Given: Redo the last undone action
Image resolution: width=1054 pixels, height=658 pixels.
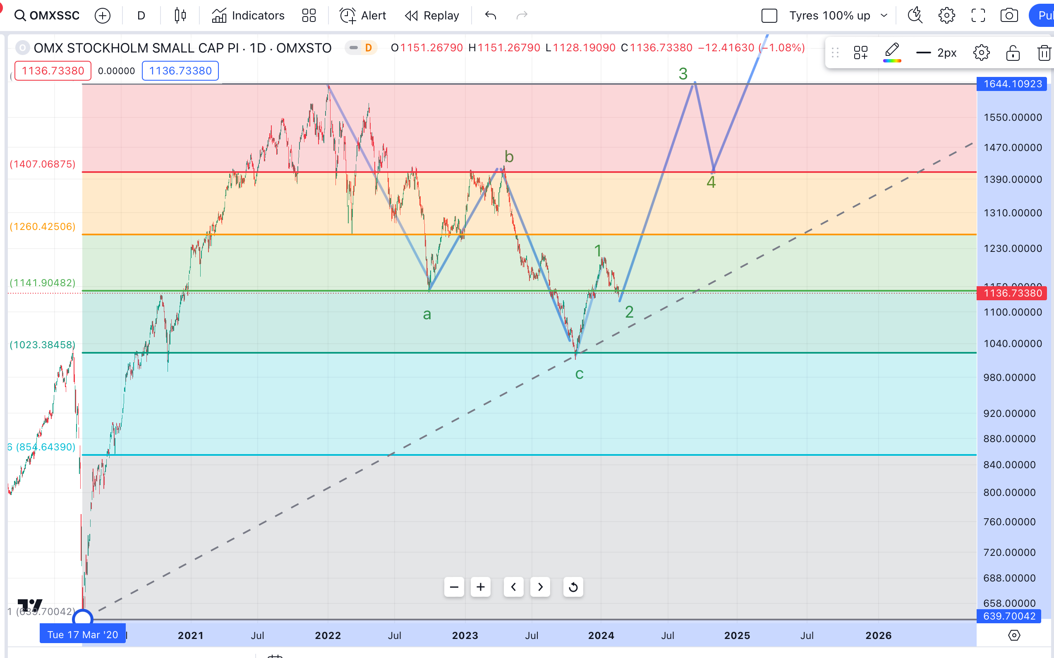Looking at the screenshot, I should click(522, 16).
